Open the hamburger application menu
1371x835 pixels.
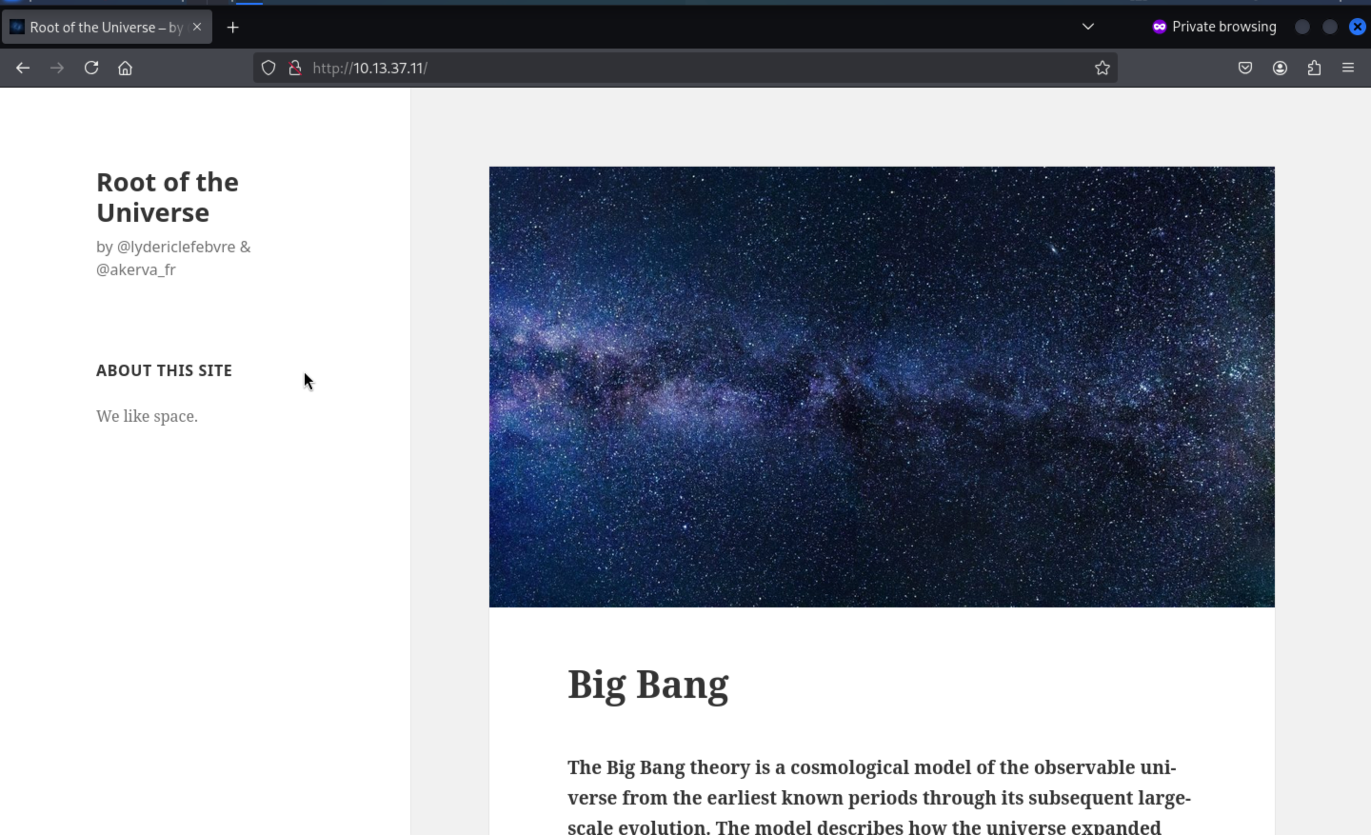tap(1348, 68)
